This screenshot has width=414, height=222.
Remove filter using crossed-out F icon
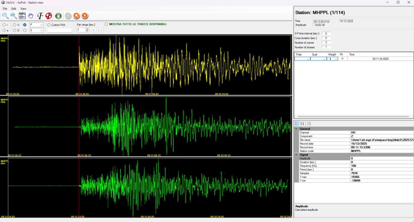tap(49, 16)
